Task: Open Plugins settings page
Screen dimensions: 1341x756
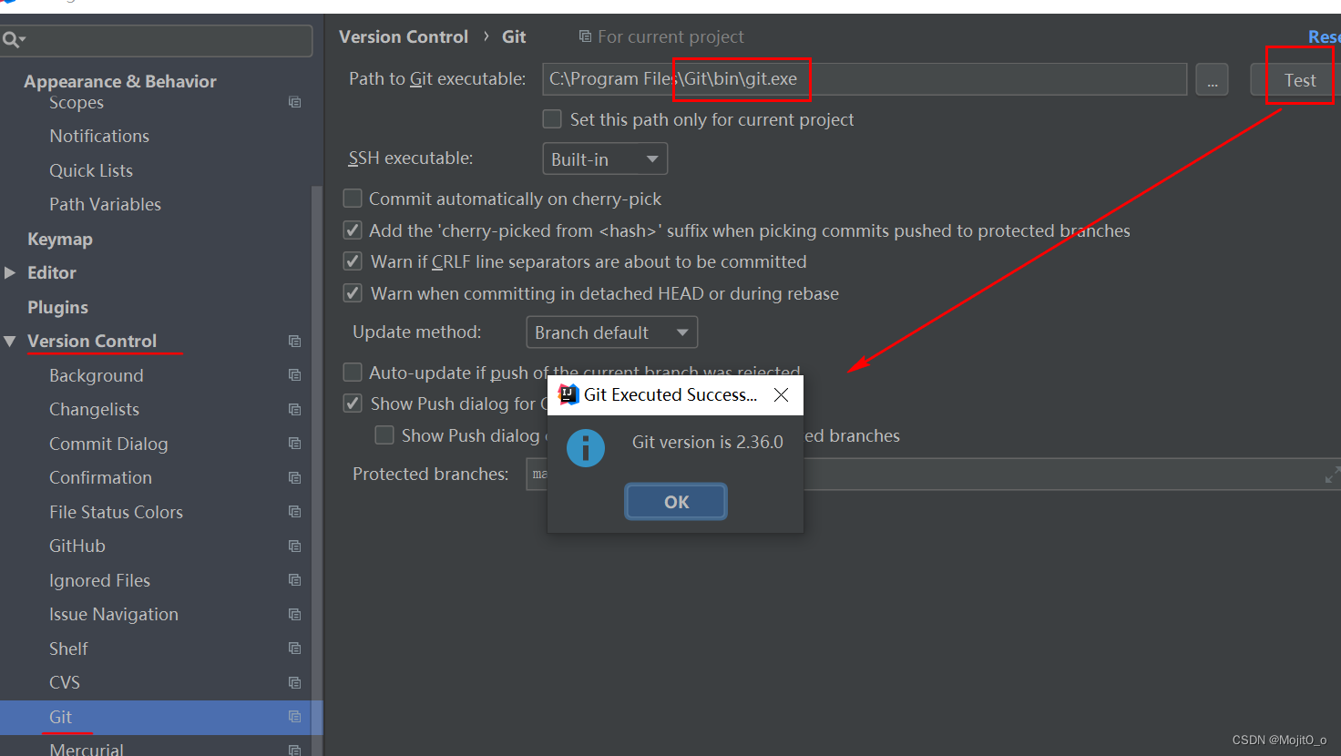Action: coord(57,307)
